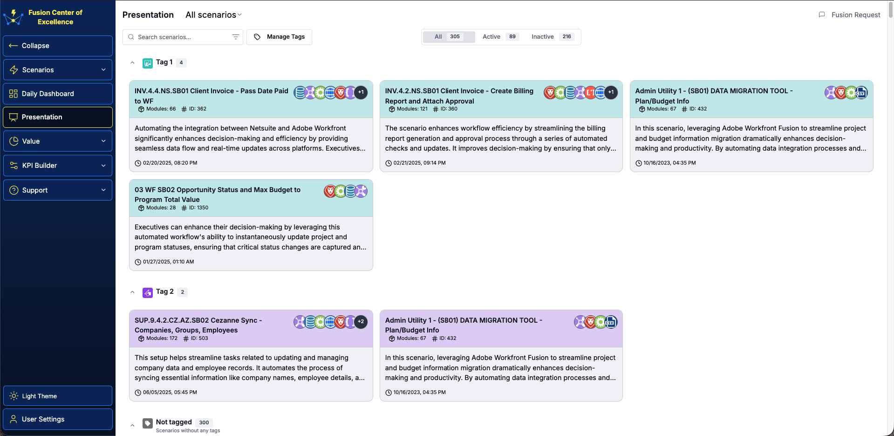Expand the KPI Builder sidebar menu
Image resolution: width=894 pixels, height=436 pixels.
pos(58,166)
